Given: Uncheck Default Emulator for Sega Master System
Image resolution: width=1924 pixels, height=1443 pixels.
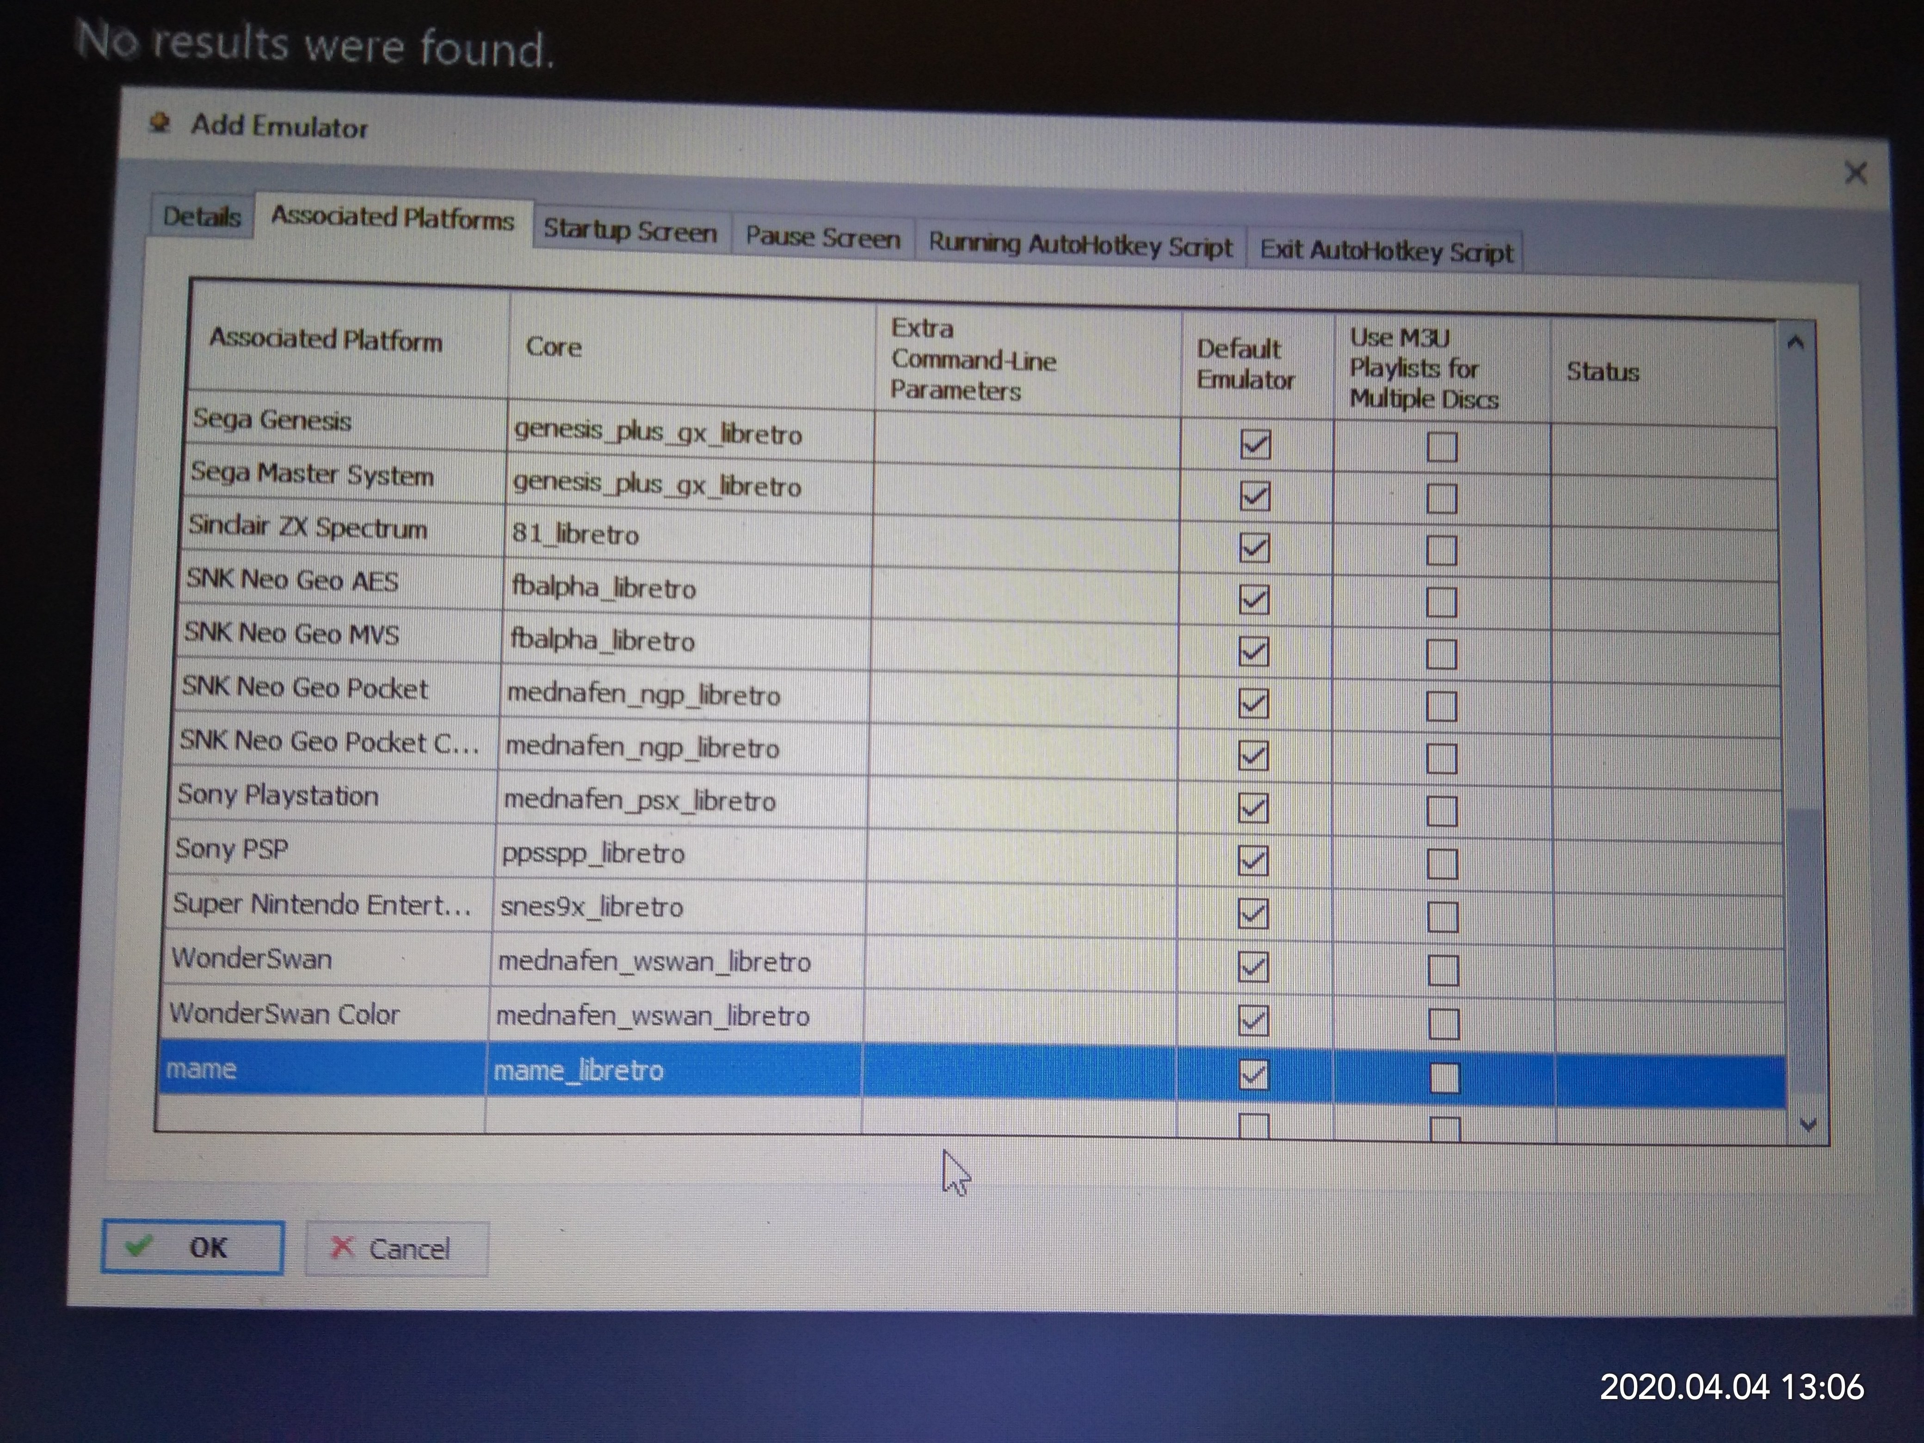Looking at the screenshot, I should (x=1254, y=496).
